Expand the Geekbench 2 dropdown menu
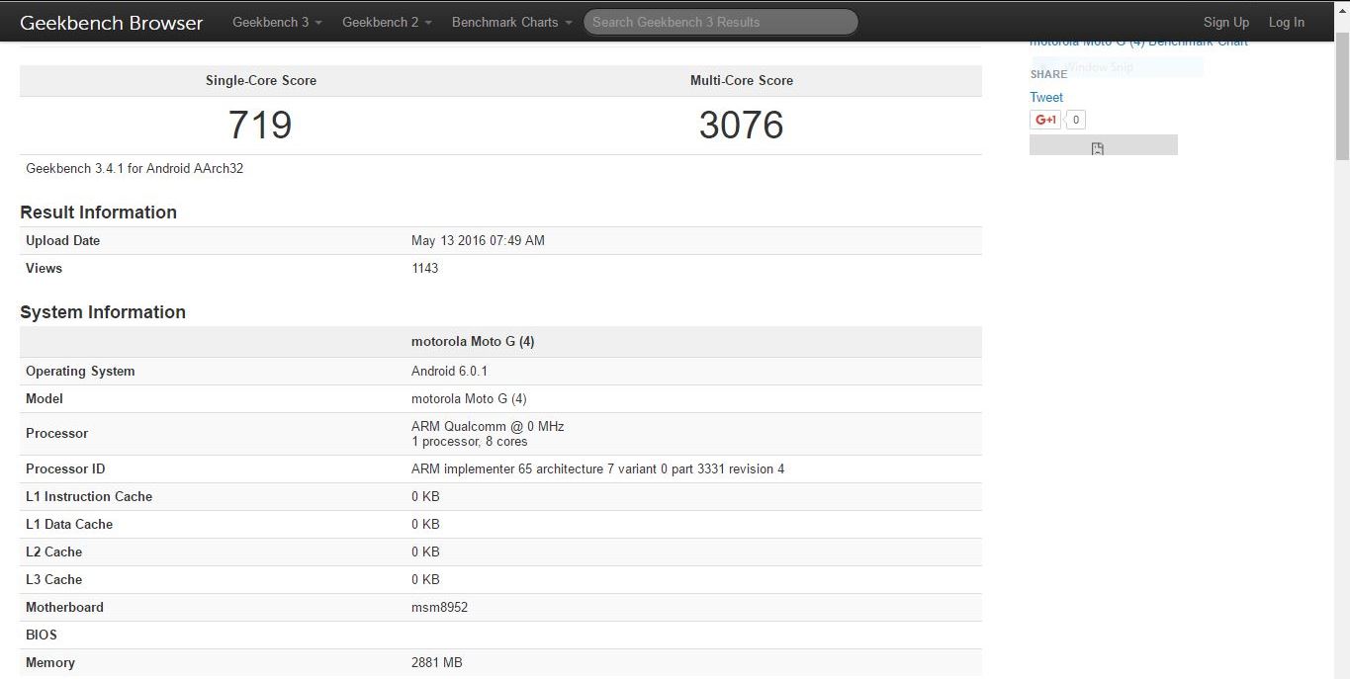 (x=387, y=22)
